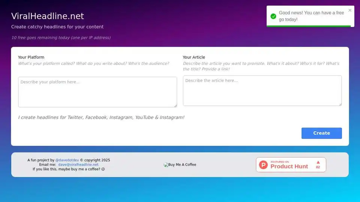Click the '10 free goes remaining' notice
The height and width of the screenshot is (202, 360).
coord(61,37)
